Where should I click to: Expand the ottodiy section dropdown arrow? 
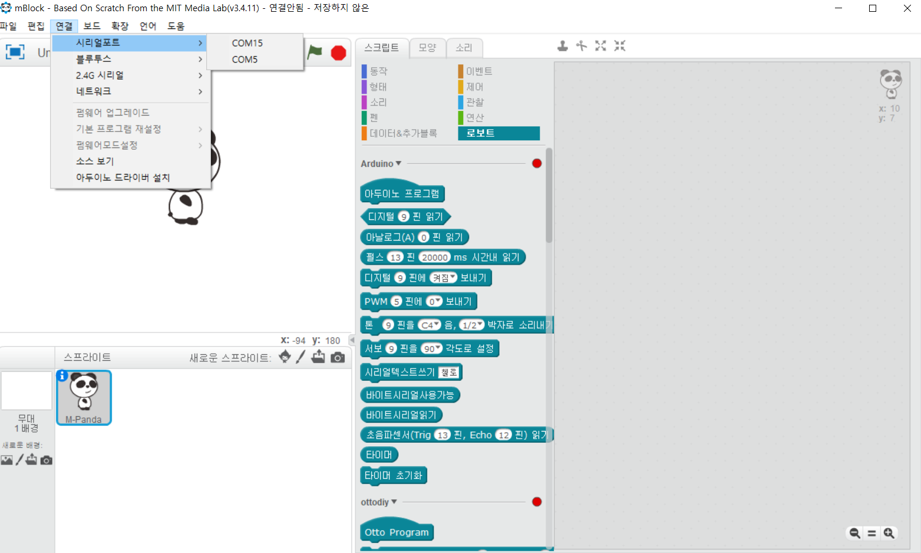coord(394,502)
